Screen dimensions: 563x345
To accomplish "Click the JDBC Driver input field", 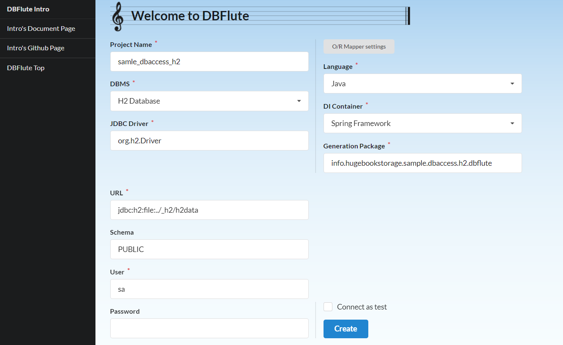I will pyautogui.click(x=209, y=140).
